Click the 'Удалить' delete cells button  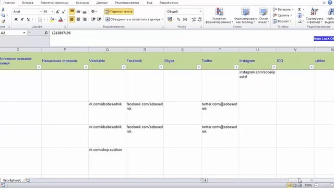coord(282,15)
